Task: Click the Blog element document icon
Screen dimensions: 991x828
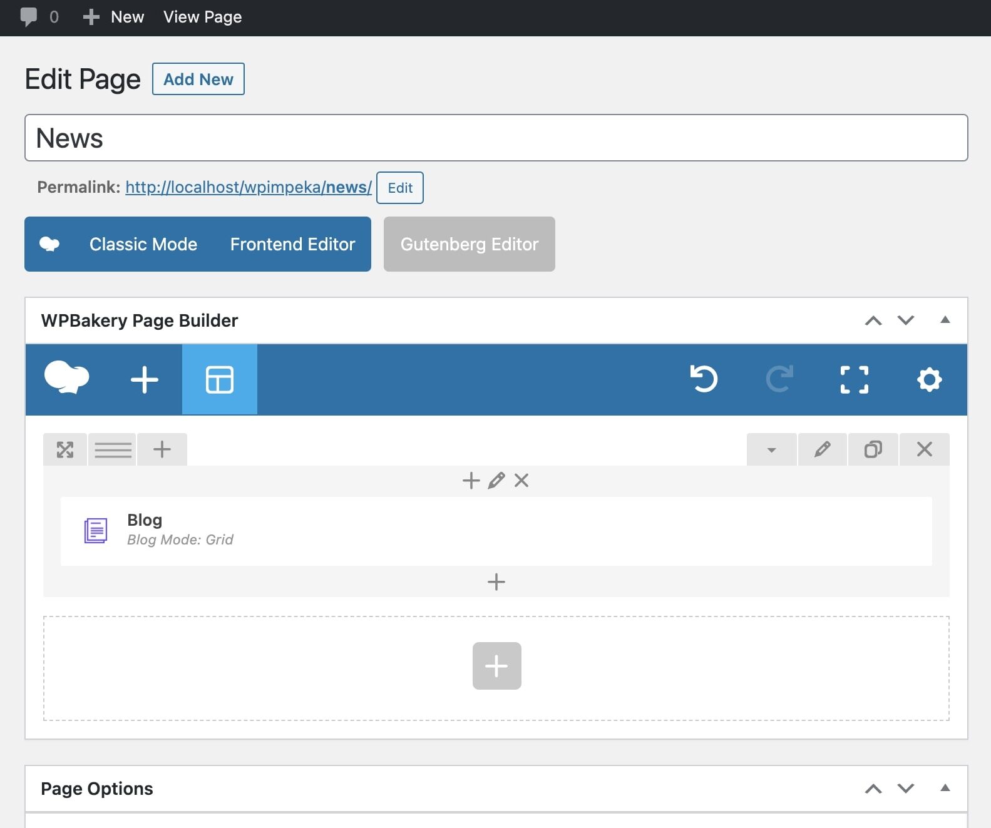Action: click(96, 531)
